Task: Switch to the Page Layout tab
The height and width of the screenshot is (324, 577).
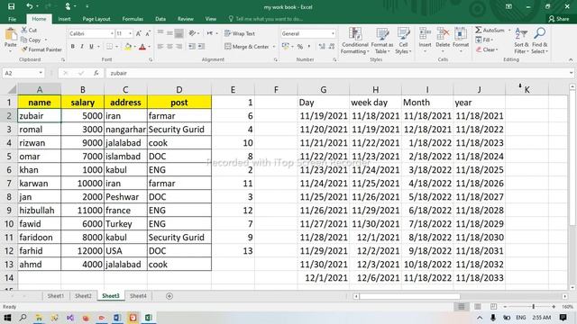Action: (x=96, y=19)
